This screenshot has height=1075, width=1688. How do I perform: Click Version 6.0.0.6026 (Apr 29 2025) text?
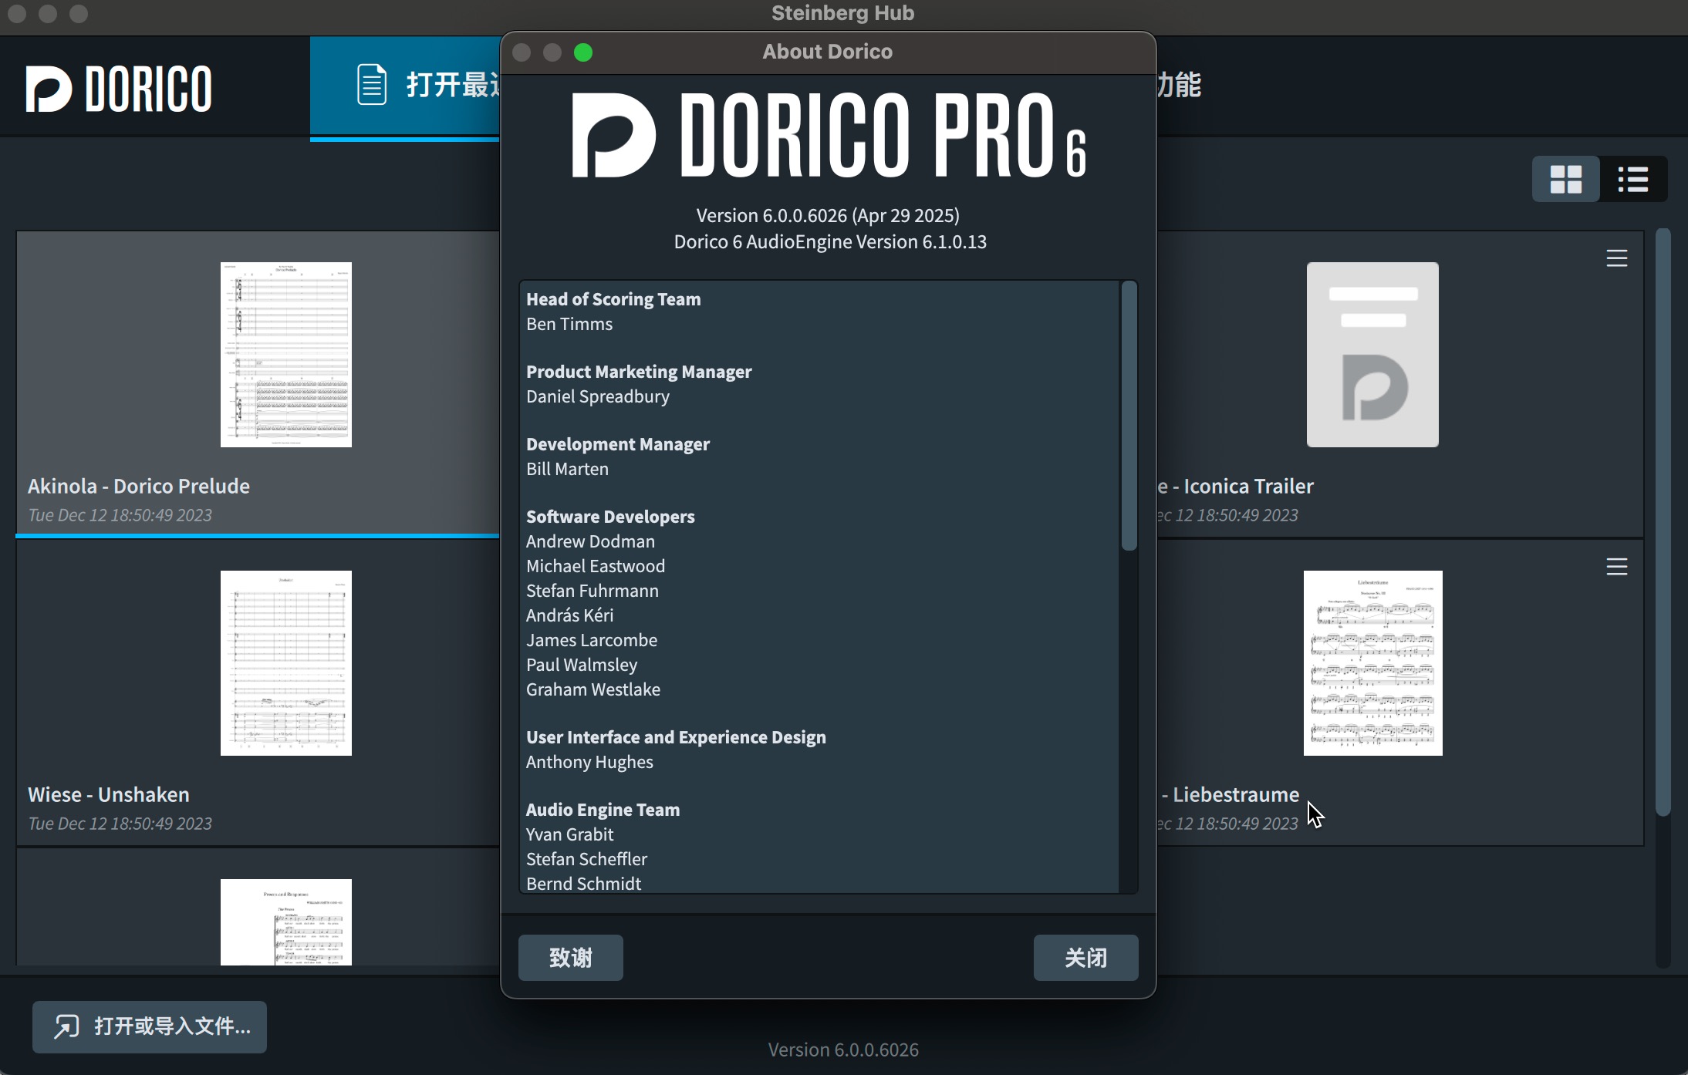828,216
